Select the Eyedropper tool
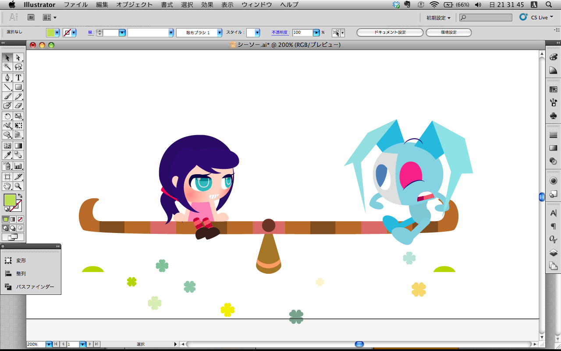 (x=7, y=155)
